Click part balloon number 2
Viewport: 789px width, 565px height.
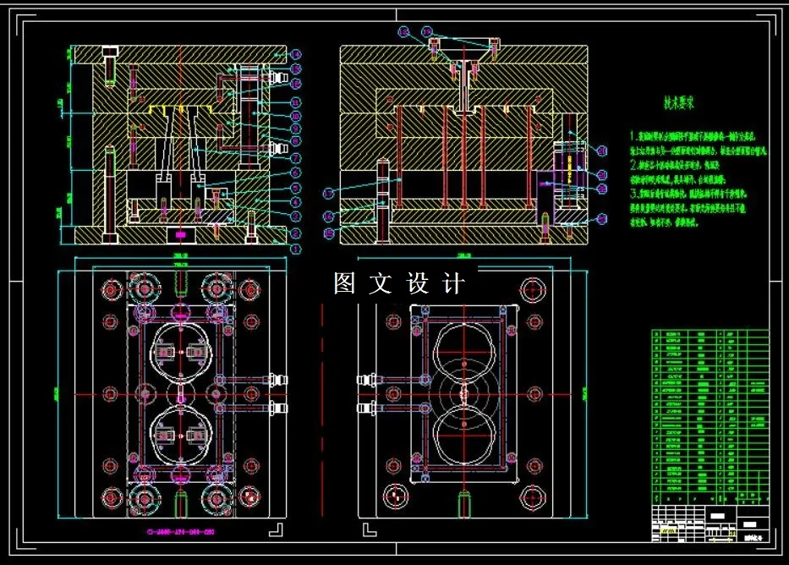click(296, 233)
